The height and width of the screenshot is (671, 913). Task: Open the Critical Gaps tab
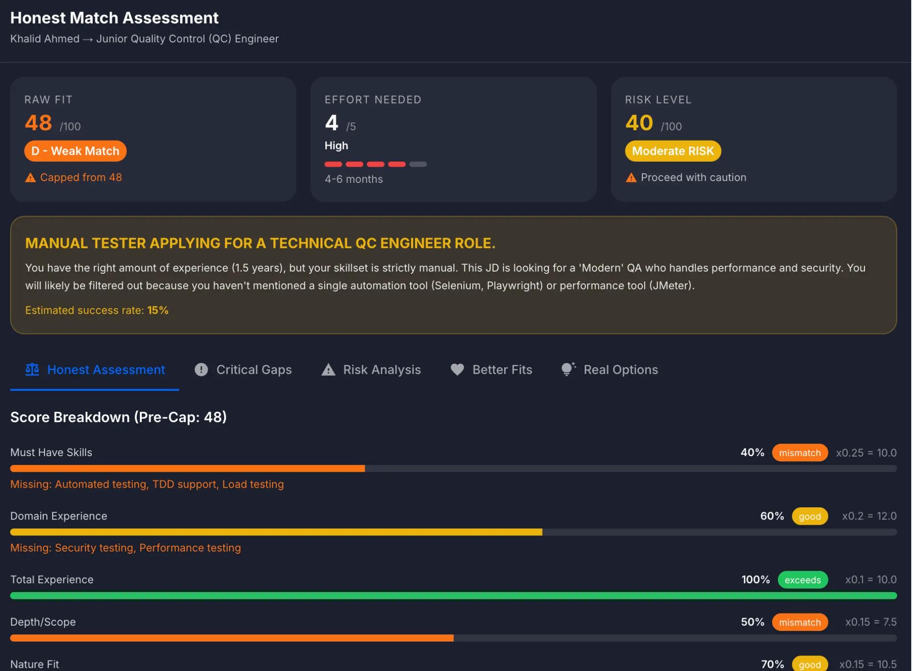point(253,369)
